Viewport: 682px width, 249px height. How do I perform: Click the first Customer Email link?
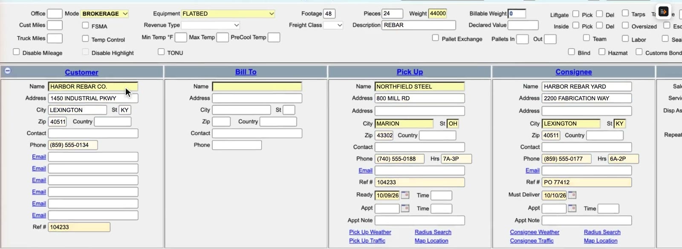(39, 157)
